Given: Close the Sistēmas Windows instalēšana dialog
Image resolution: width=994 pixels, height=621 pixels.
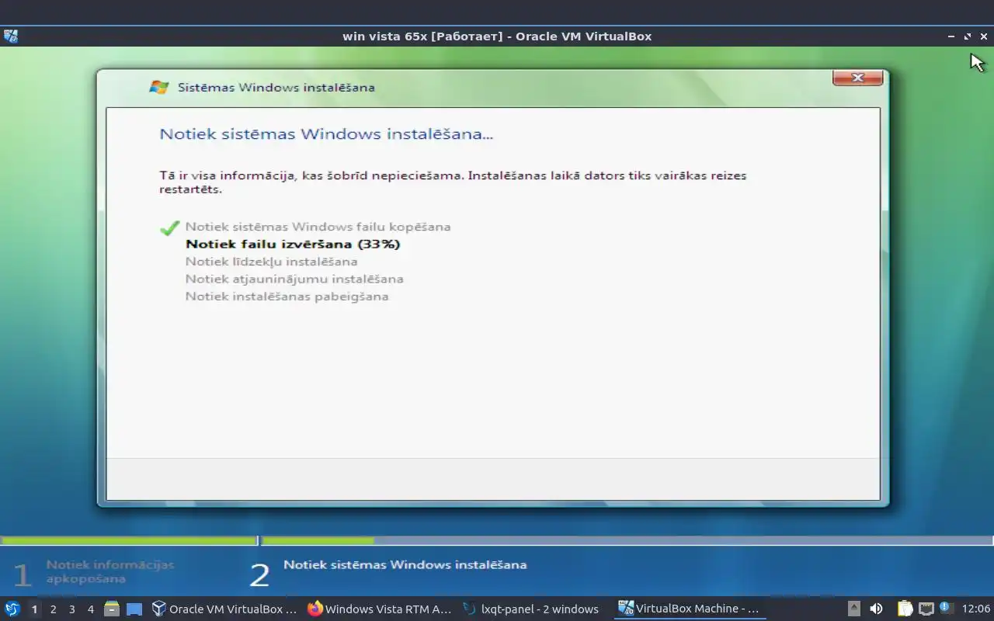Looking at the screenshot, I should click(x=858, y=78).
